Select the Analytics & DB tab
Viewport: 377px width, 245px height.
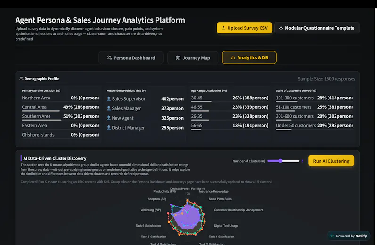click(x=249, y=57)
